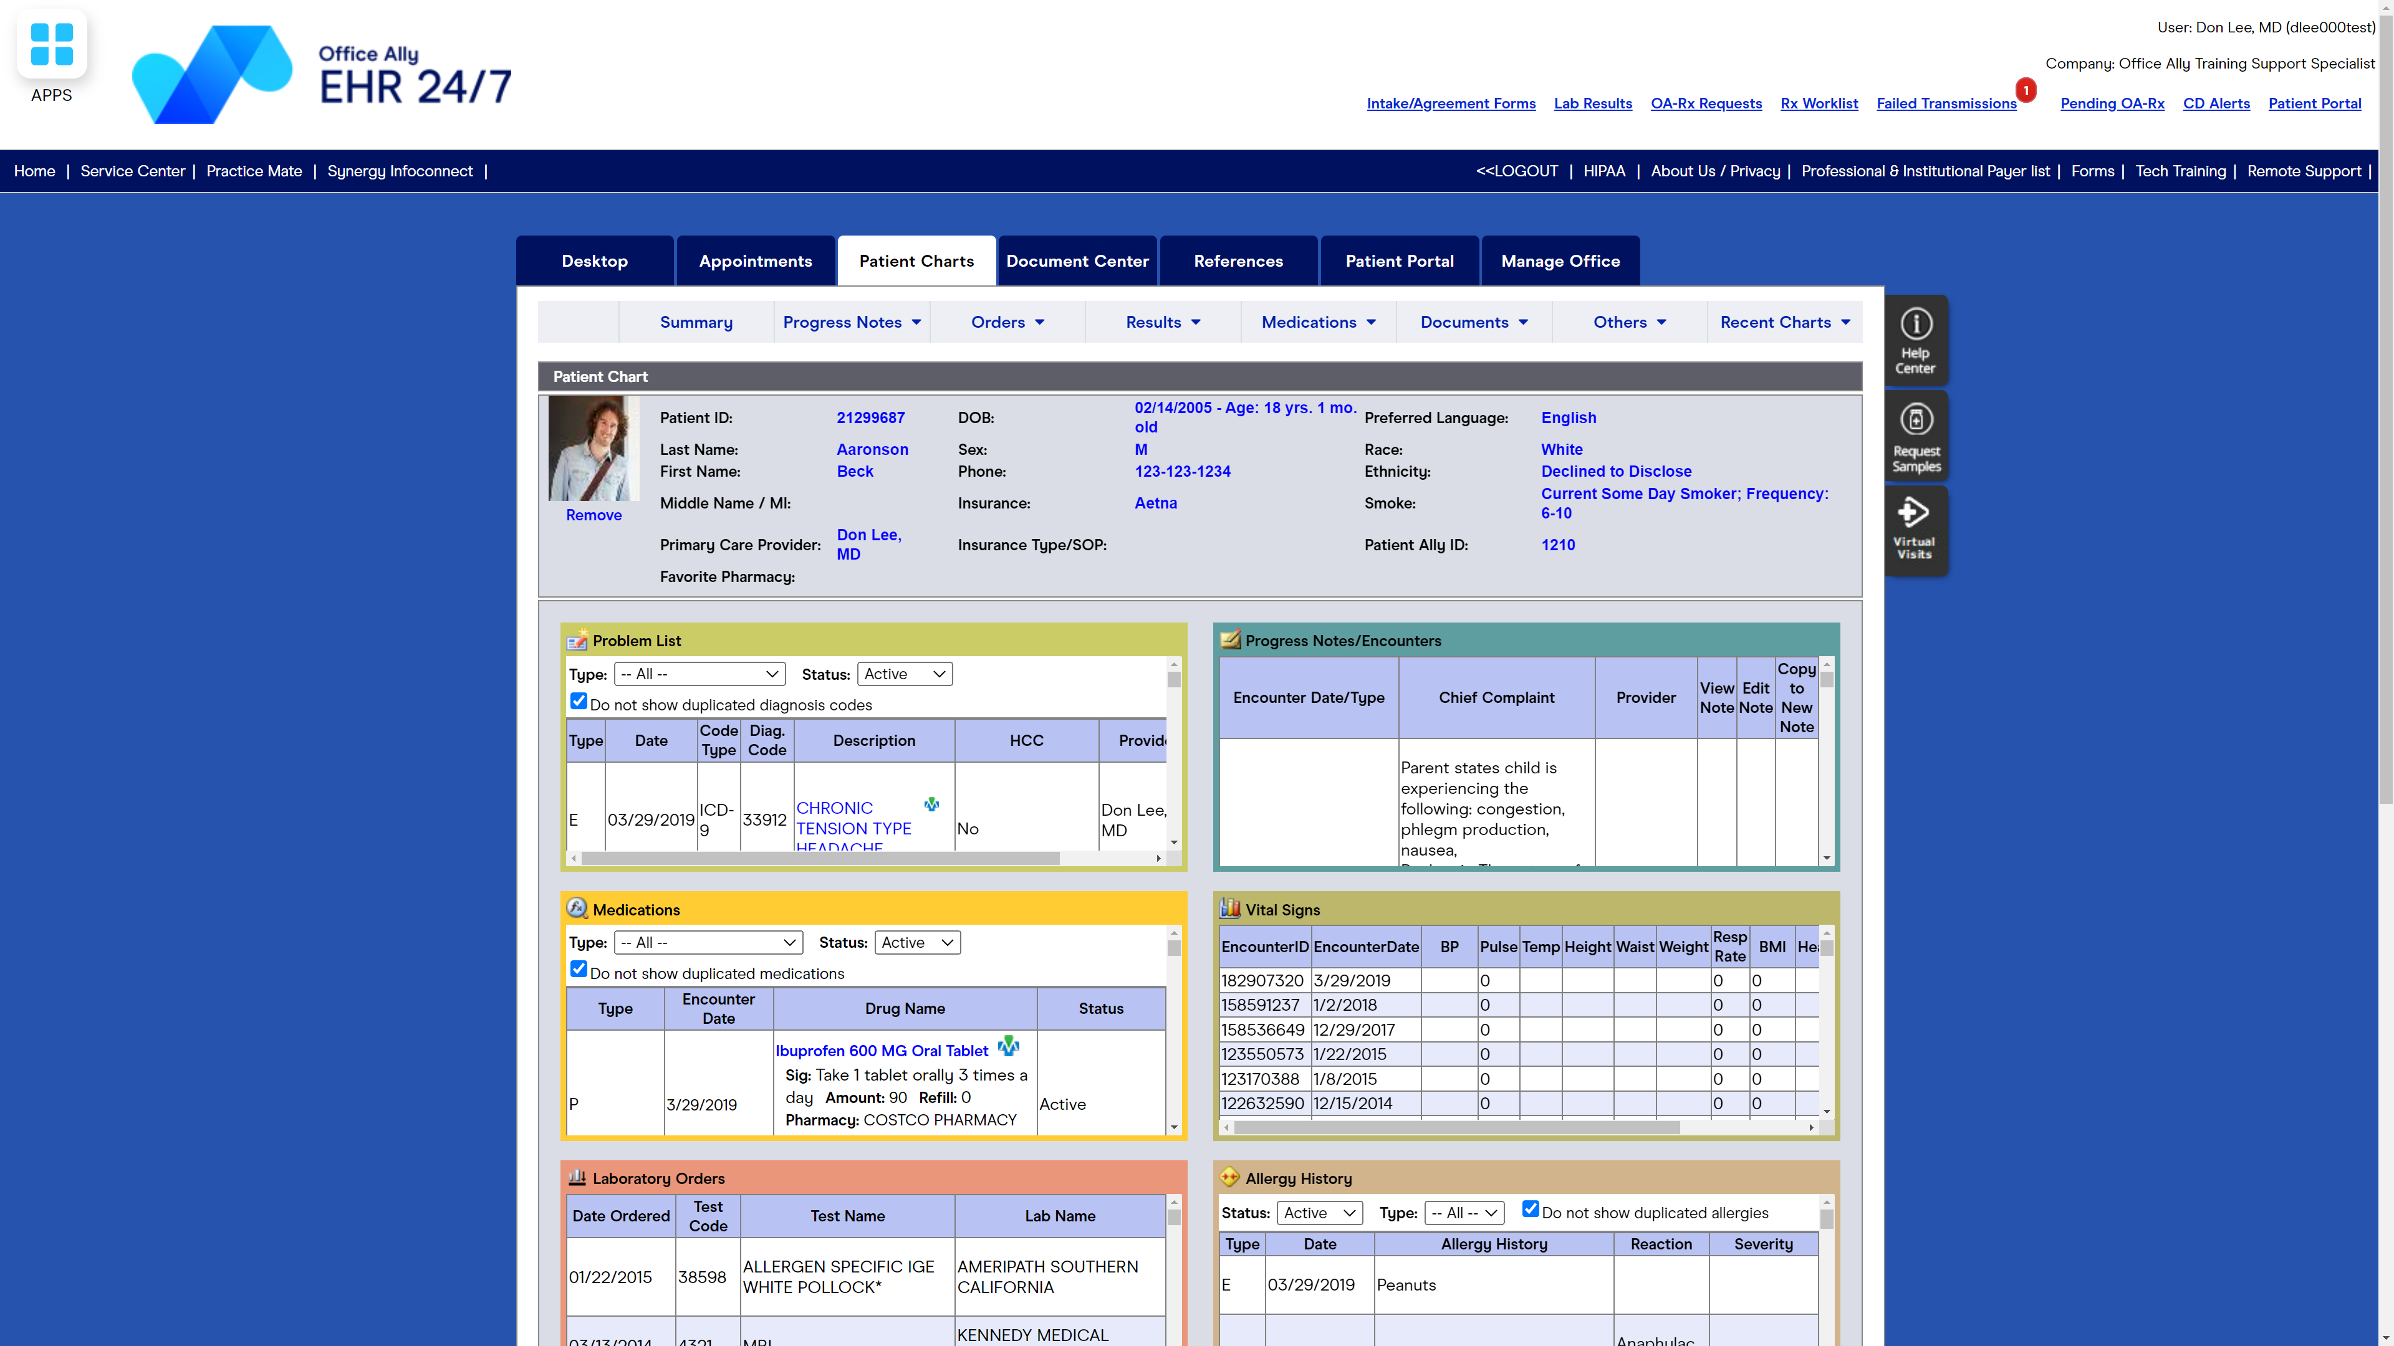
Task: Switch to the Appointments tab
Action: pos(756,261)
